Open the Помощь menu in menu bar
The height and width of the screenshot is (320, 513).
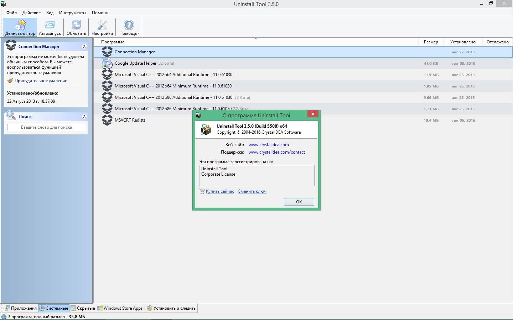tap(100, 12)
